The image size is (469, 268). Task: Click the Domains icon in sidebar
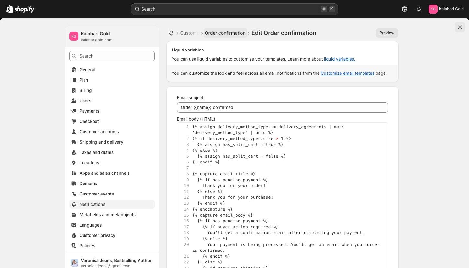click(74, 184)
